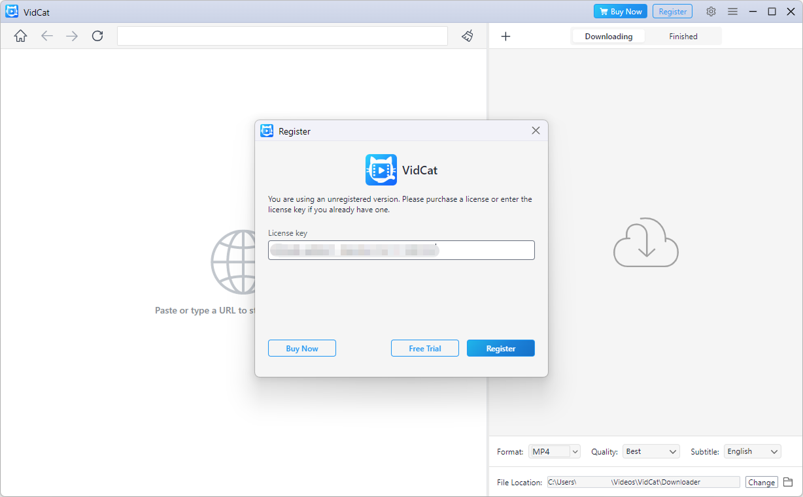
Task: Go to the browser home page icon
Action: [21, 36]
